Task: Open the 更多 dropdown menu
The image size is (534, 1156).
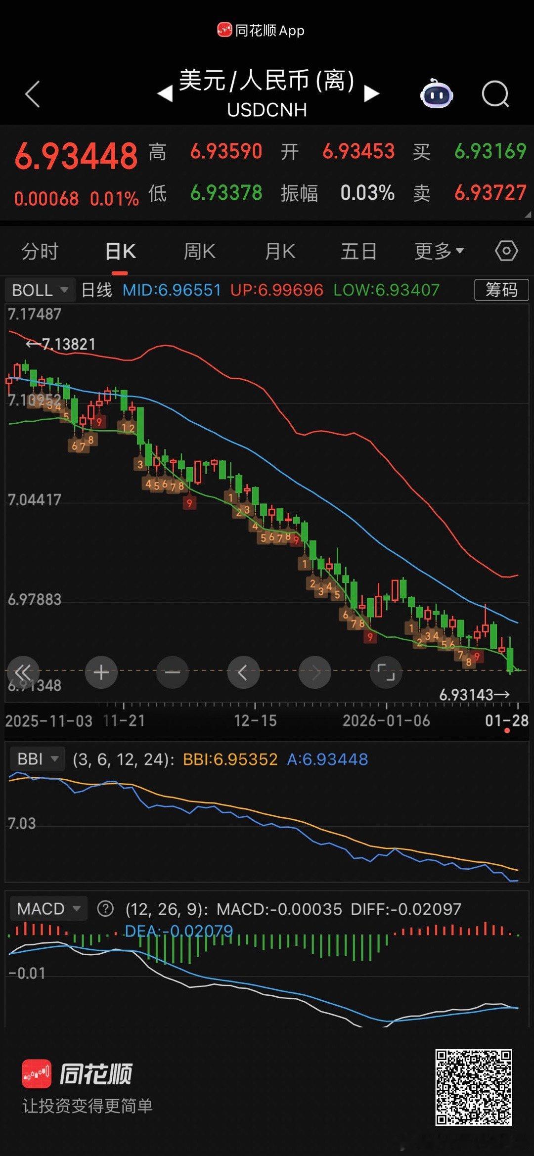Action: pyautogui.click(x=439, y=252)
